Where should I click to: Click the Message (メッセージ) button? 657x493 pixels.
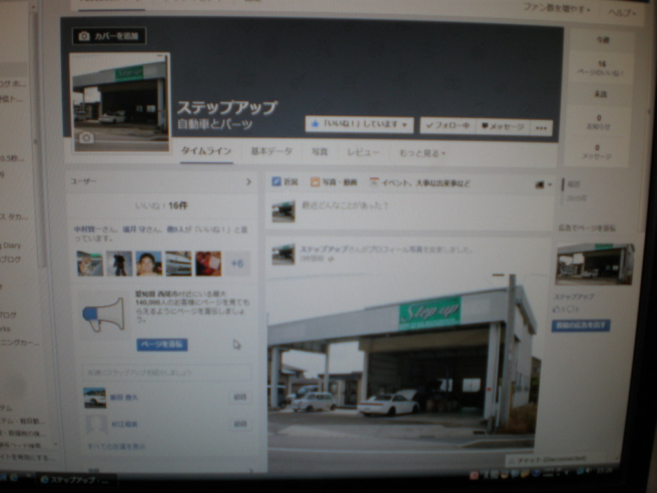tap(503, 127)
